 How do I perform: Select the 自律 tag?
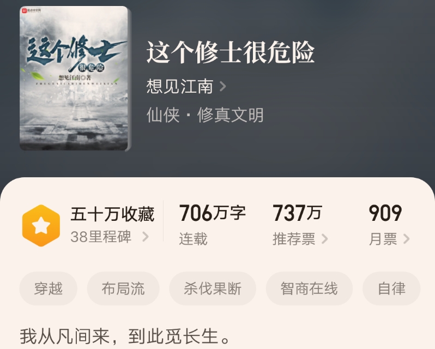(391, 288)
